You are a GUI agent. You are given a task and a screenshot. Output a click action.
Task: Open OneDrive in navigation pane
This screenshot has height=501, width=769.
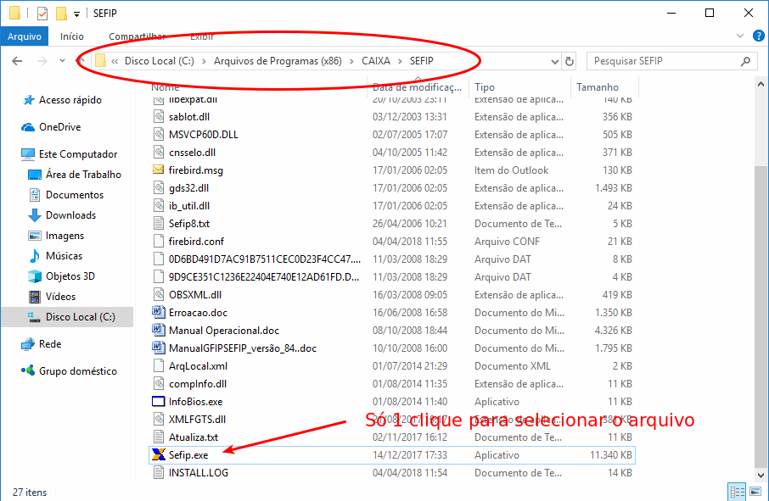(59, 127)
